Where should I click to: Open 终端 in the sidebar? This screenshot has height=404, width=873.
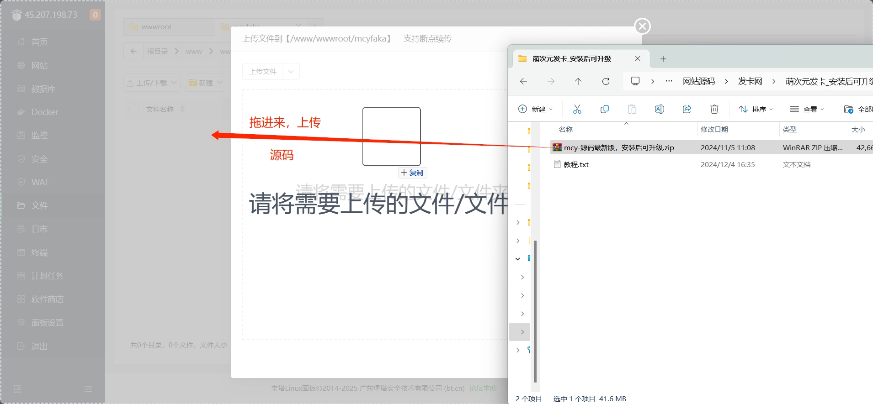click(39, 253)
